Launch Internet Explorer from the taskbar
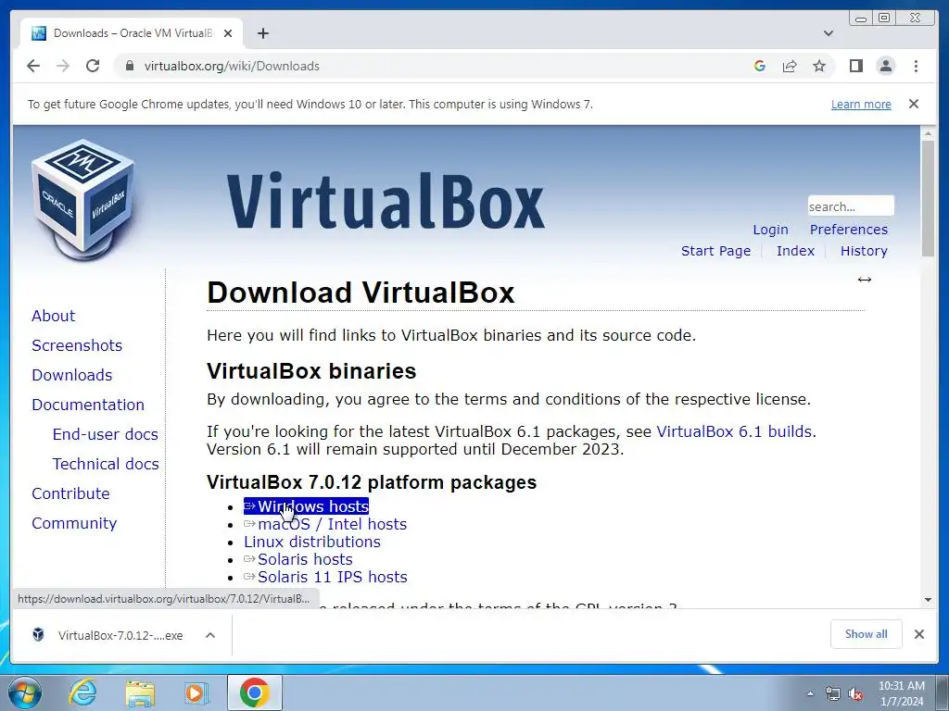949x711 pixels. click(82, 692)
